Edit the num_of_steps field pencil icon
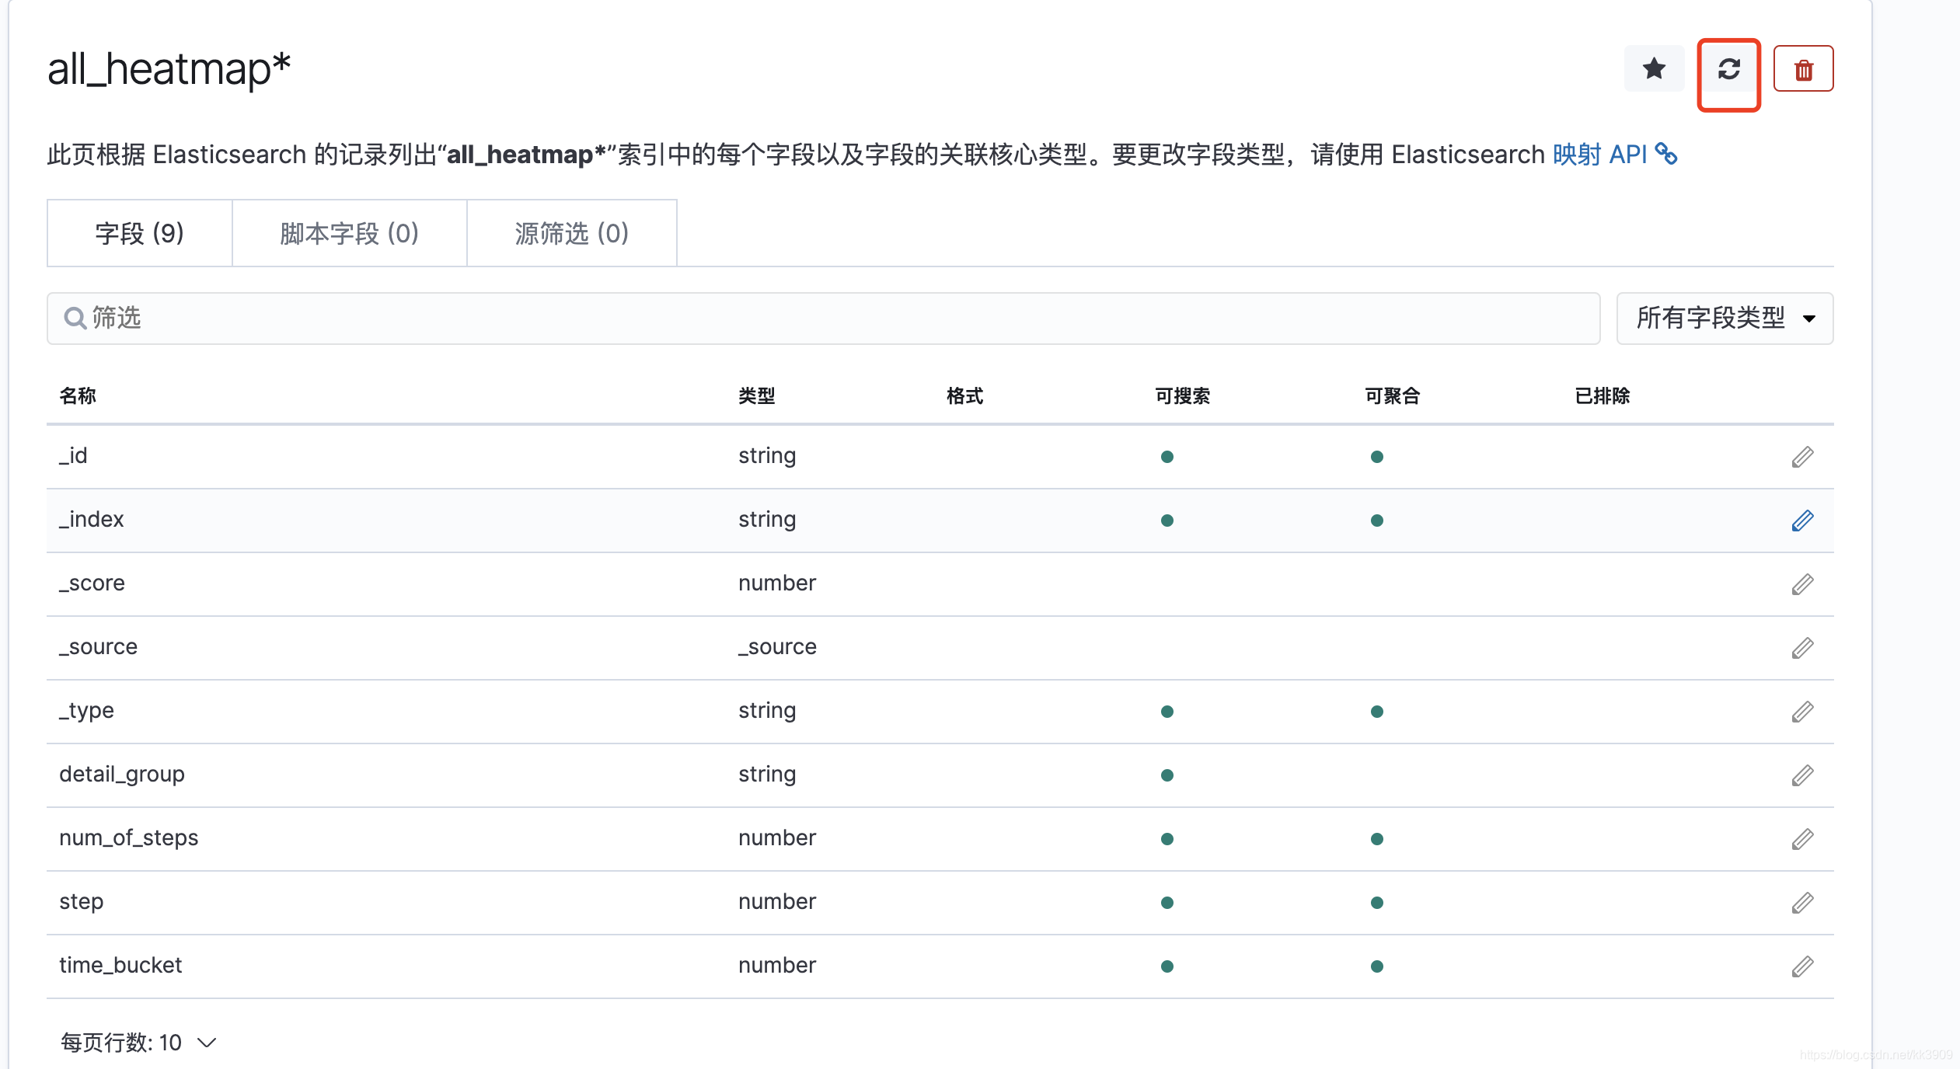Image resolution: width=1960 pixels, height=1069 pixels. tap(1802, 839)
